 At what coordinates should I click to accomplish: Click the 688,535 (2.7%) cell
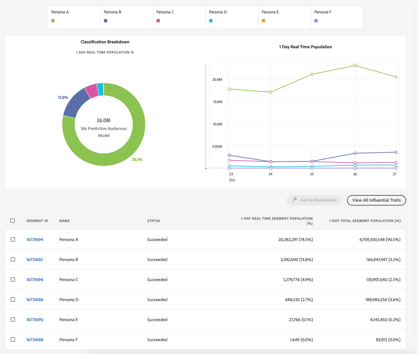pyautogui.click(x=299, y=299)
